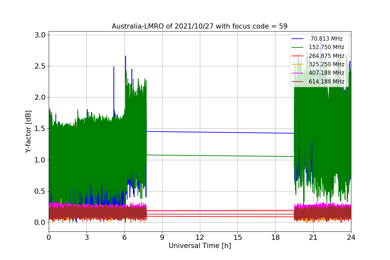Select the 614.188 MHz legend label
Viewport: 390px width, 260px height.
[327, 81]
